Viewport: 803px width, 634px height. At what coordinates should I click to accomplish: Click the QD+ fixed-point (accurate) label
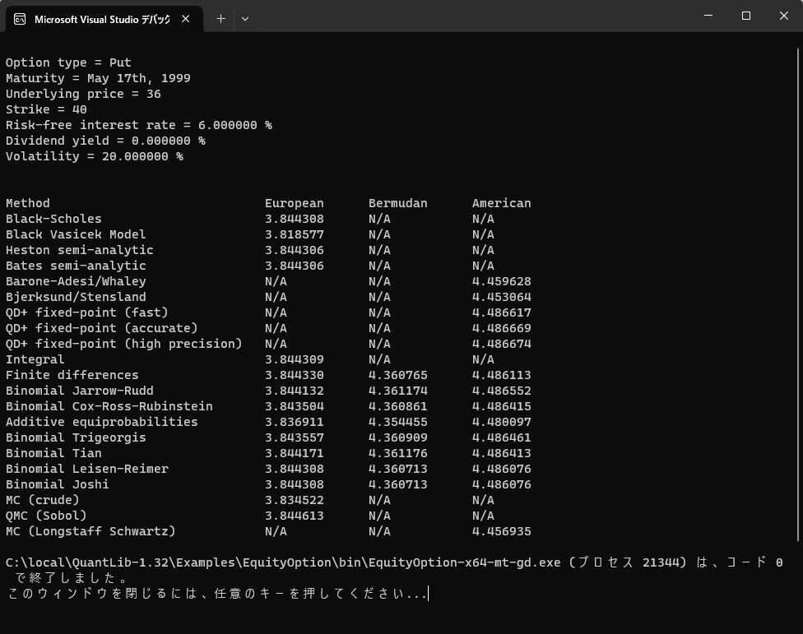(x=102, y=328)
